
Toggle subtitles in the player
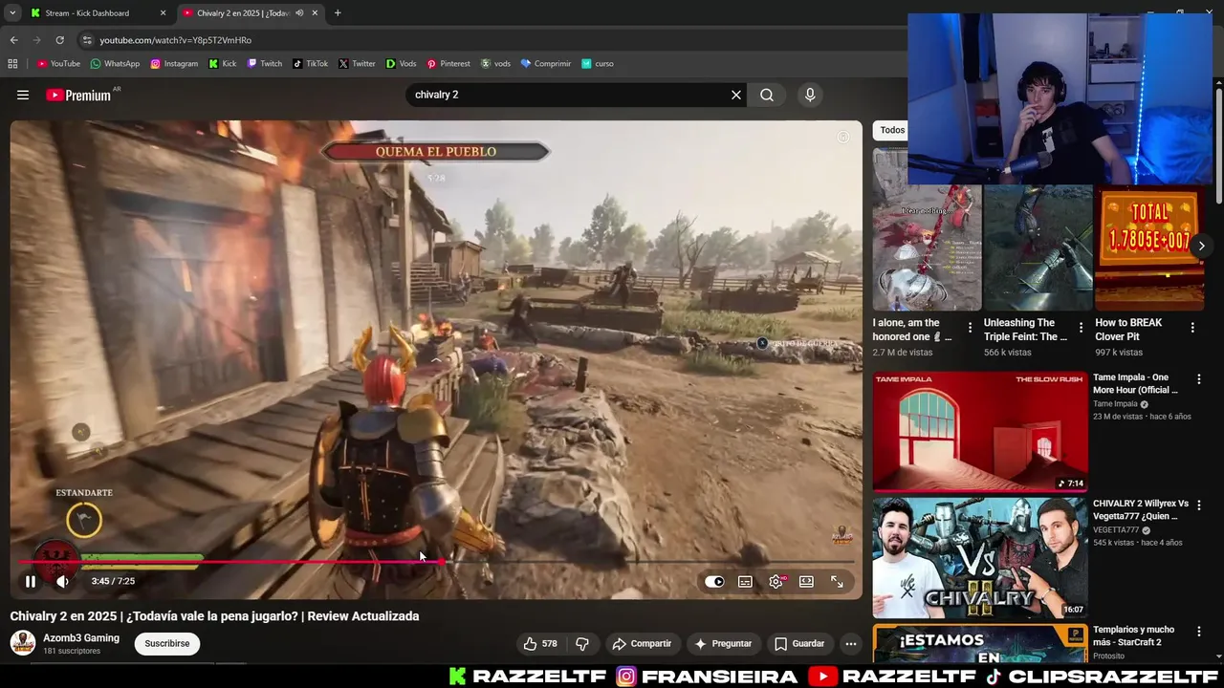coord(745,581)
